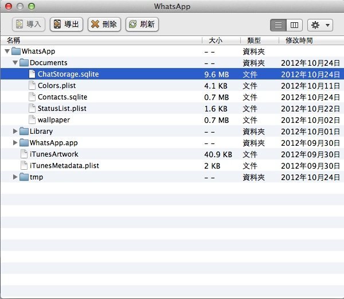Click the wallpaper file icon
344x299 pixels.
(32, 120)
